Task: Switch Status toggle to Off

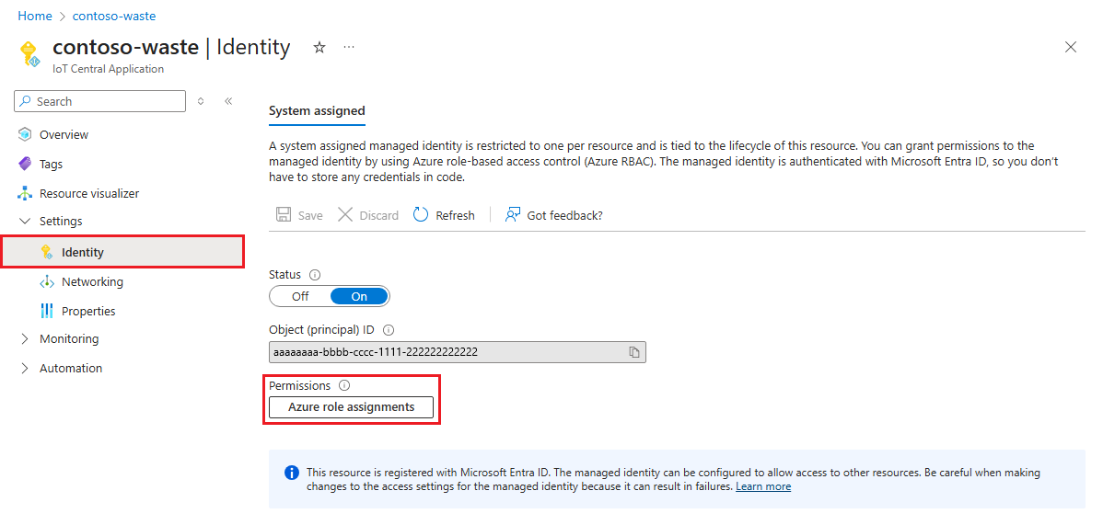Action: (300, 297)
